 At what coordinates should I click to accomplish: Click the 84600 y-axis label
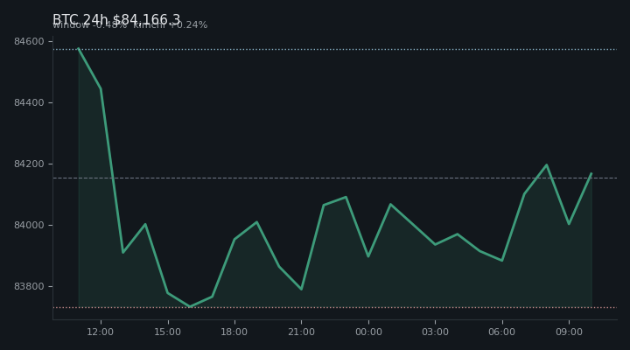[29, 41]
